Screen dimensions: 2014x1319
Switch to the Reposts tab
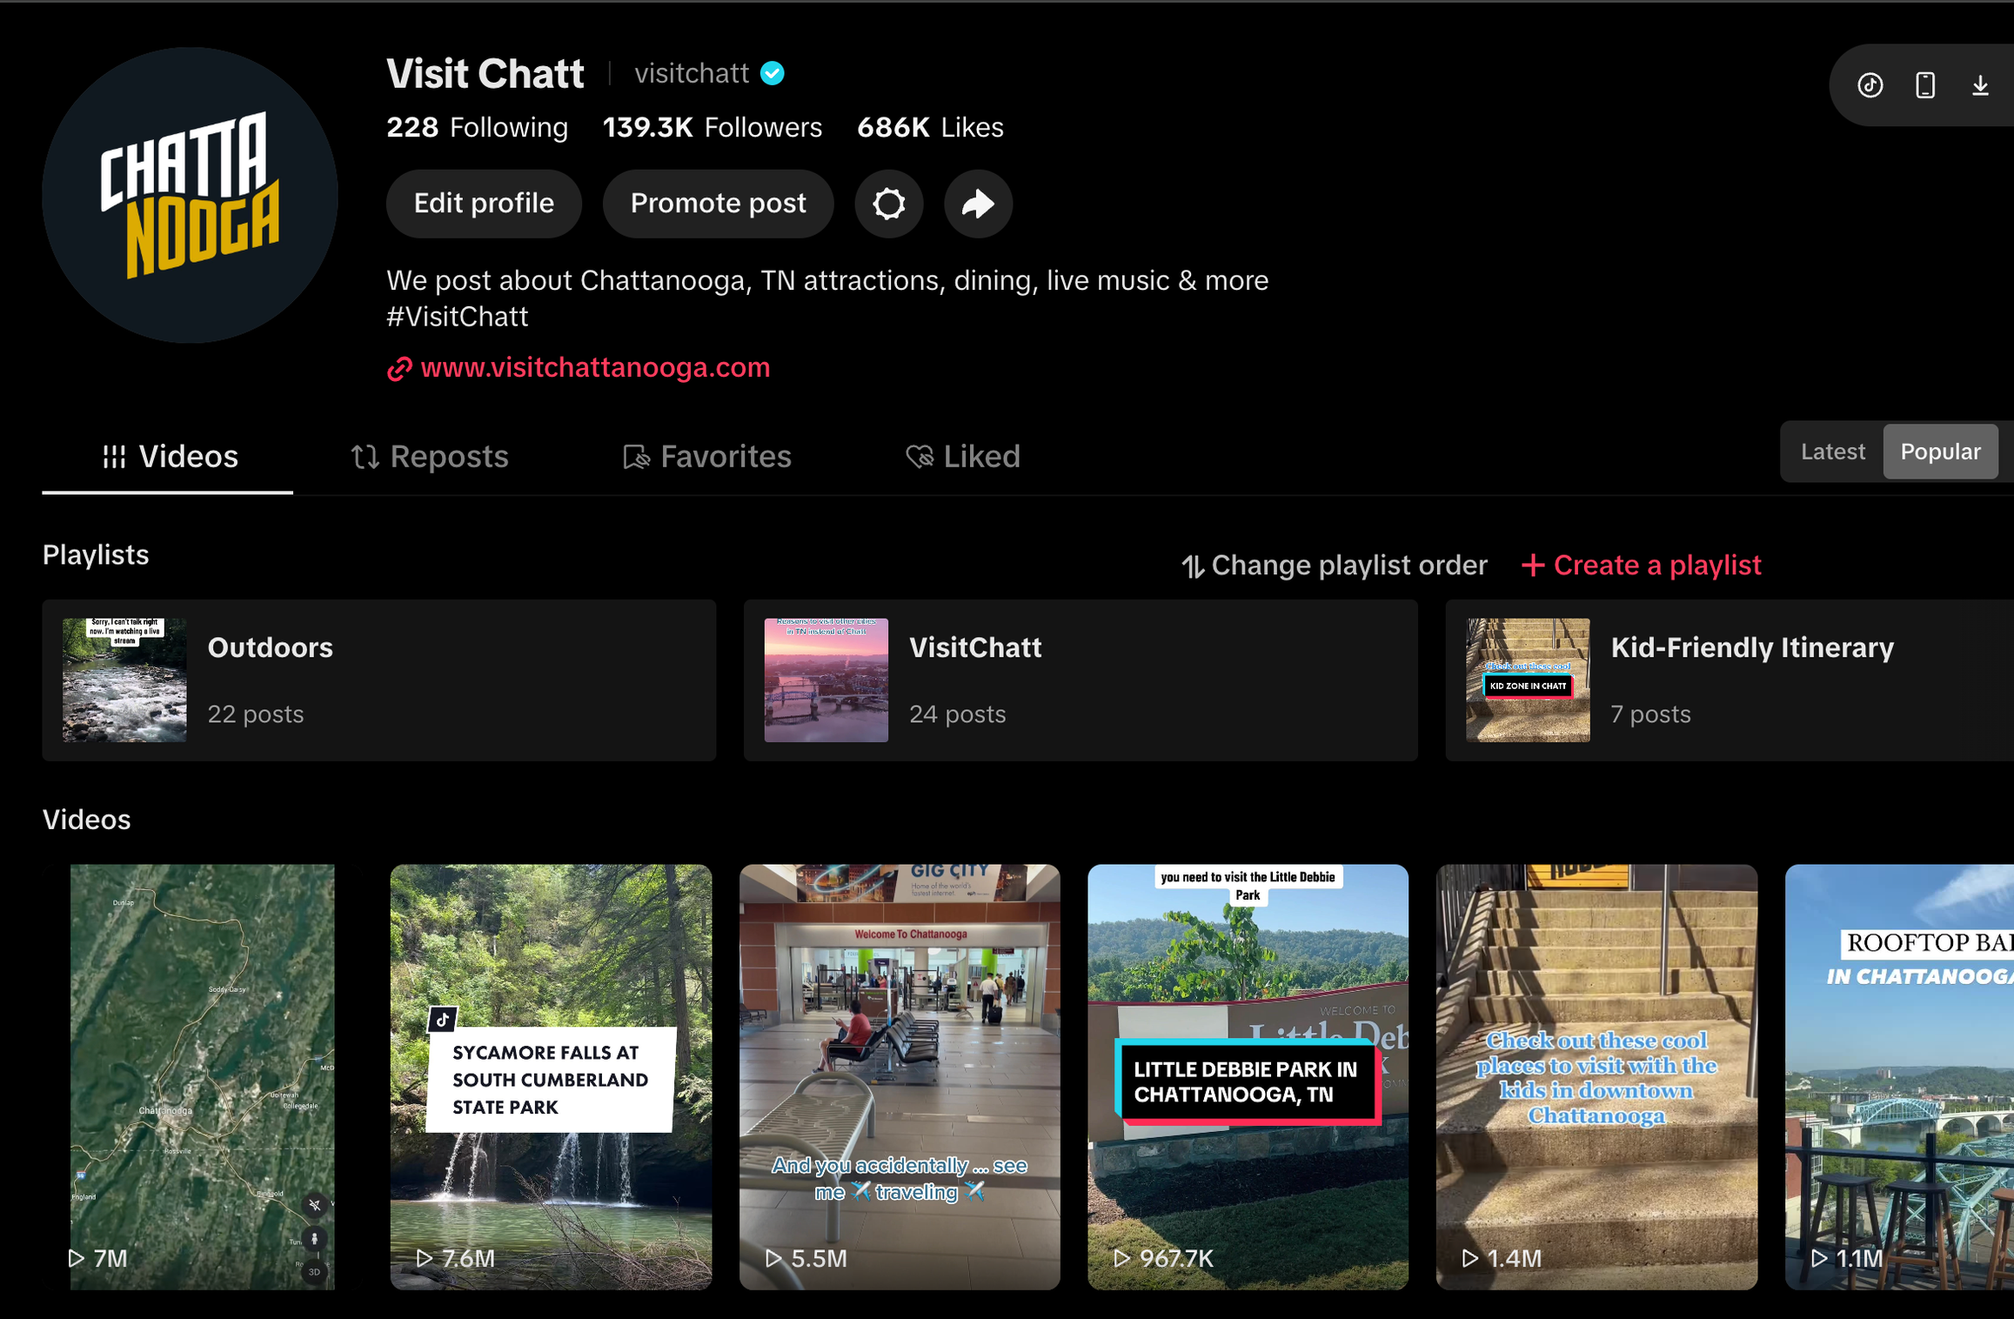tap(430, 456)
